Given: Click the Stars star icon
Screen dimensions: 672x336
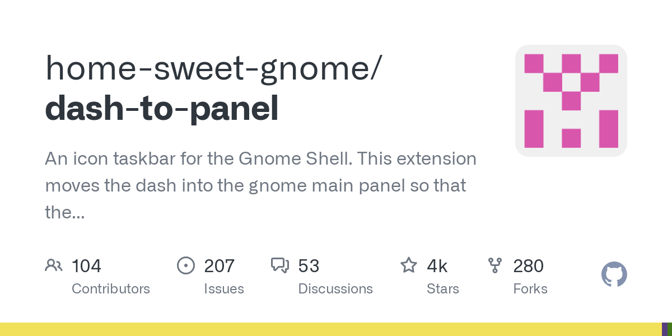Looking at the screenshot, I should click(x=409, y=265).
